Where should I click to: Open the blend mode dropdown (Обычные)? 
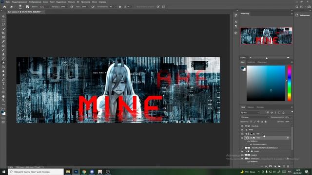click(255, 117)
